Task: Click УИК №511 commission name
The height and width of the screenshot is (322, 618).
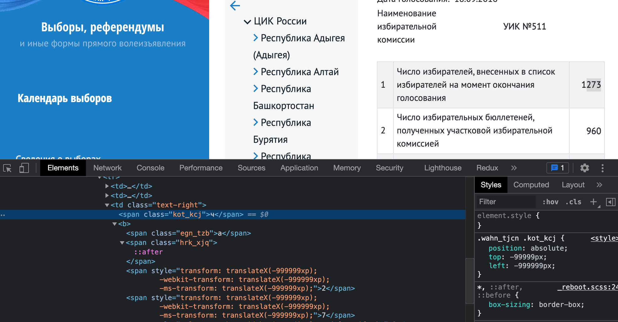Action: 524,27
